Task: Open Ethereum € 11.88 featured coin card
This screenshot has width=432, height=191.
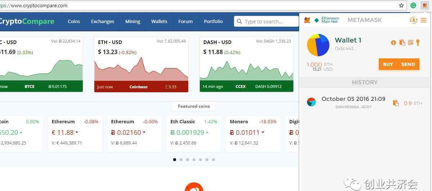Action: (75, 133)
